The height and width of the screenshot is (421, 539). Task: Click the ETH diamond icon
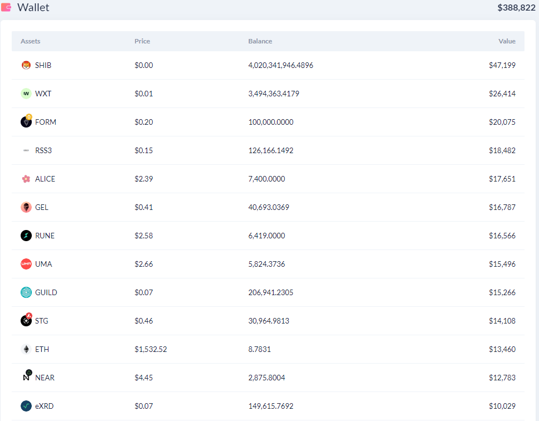(x=26, y=349)
